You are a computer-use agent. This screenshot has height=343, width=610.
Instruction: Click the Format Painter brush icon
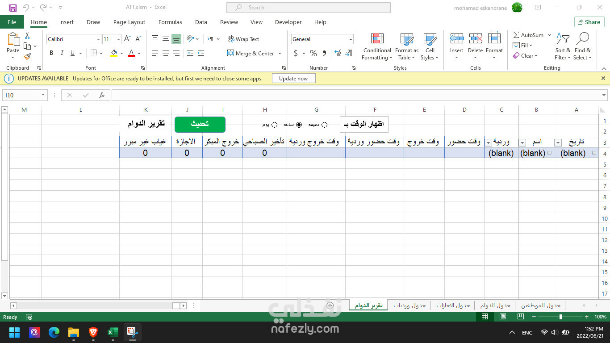(27, 56)
